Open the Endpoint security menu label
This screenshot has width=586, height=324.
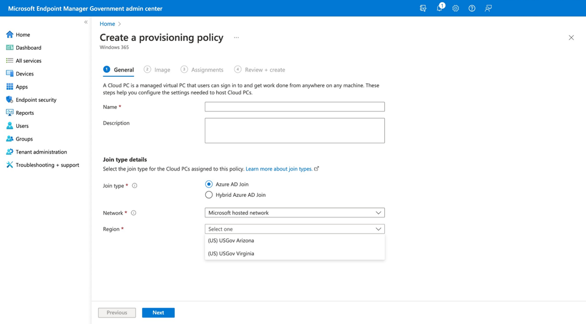(36, 100)
